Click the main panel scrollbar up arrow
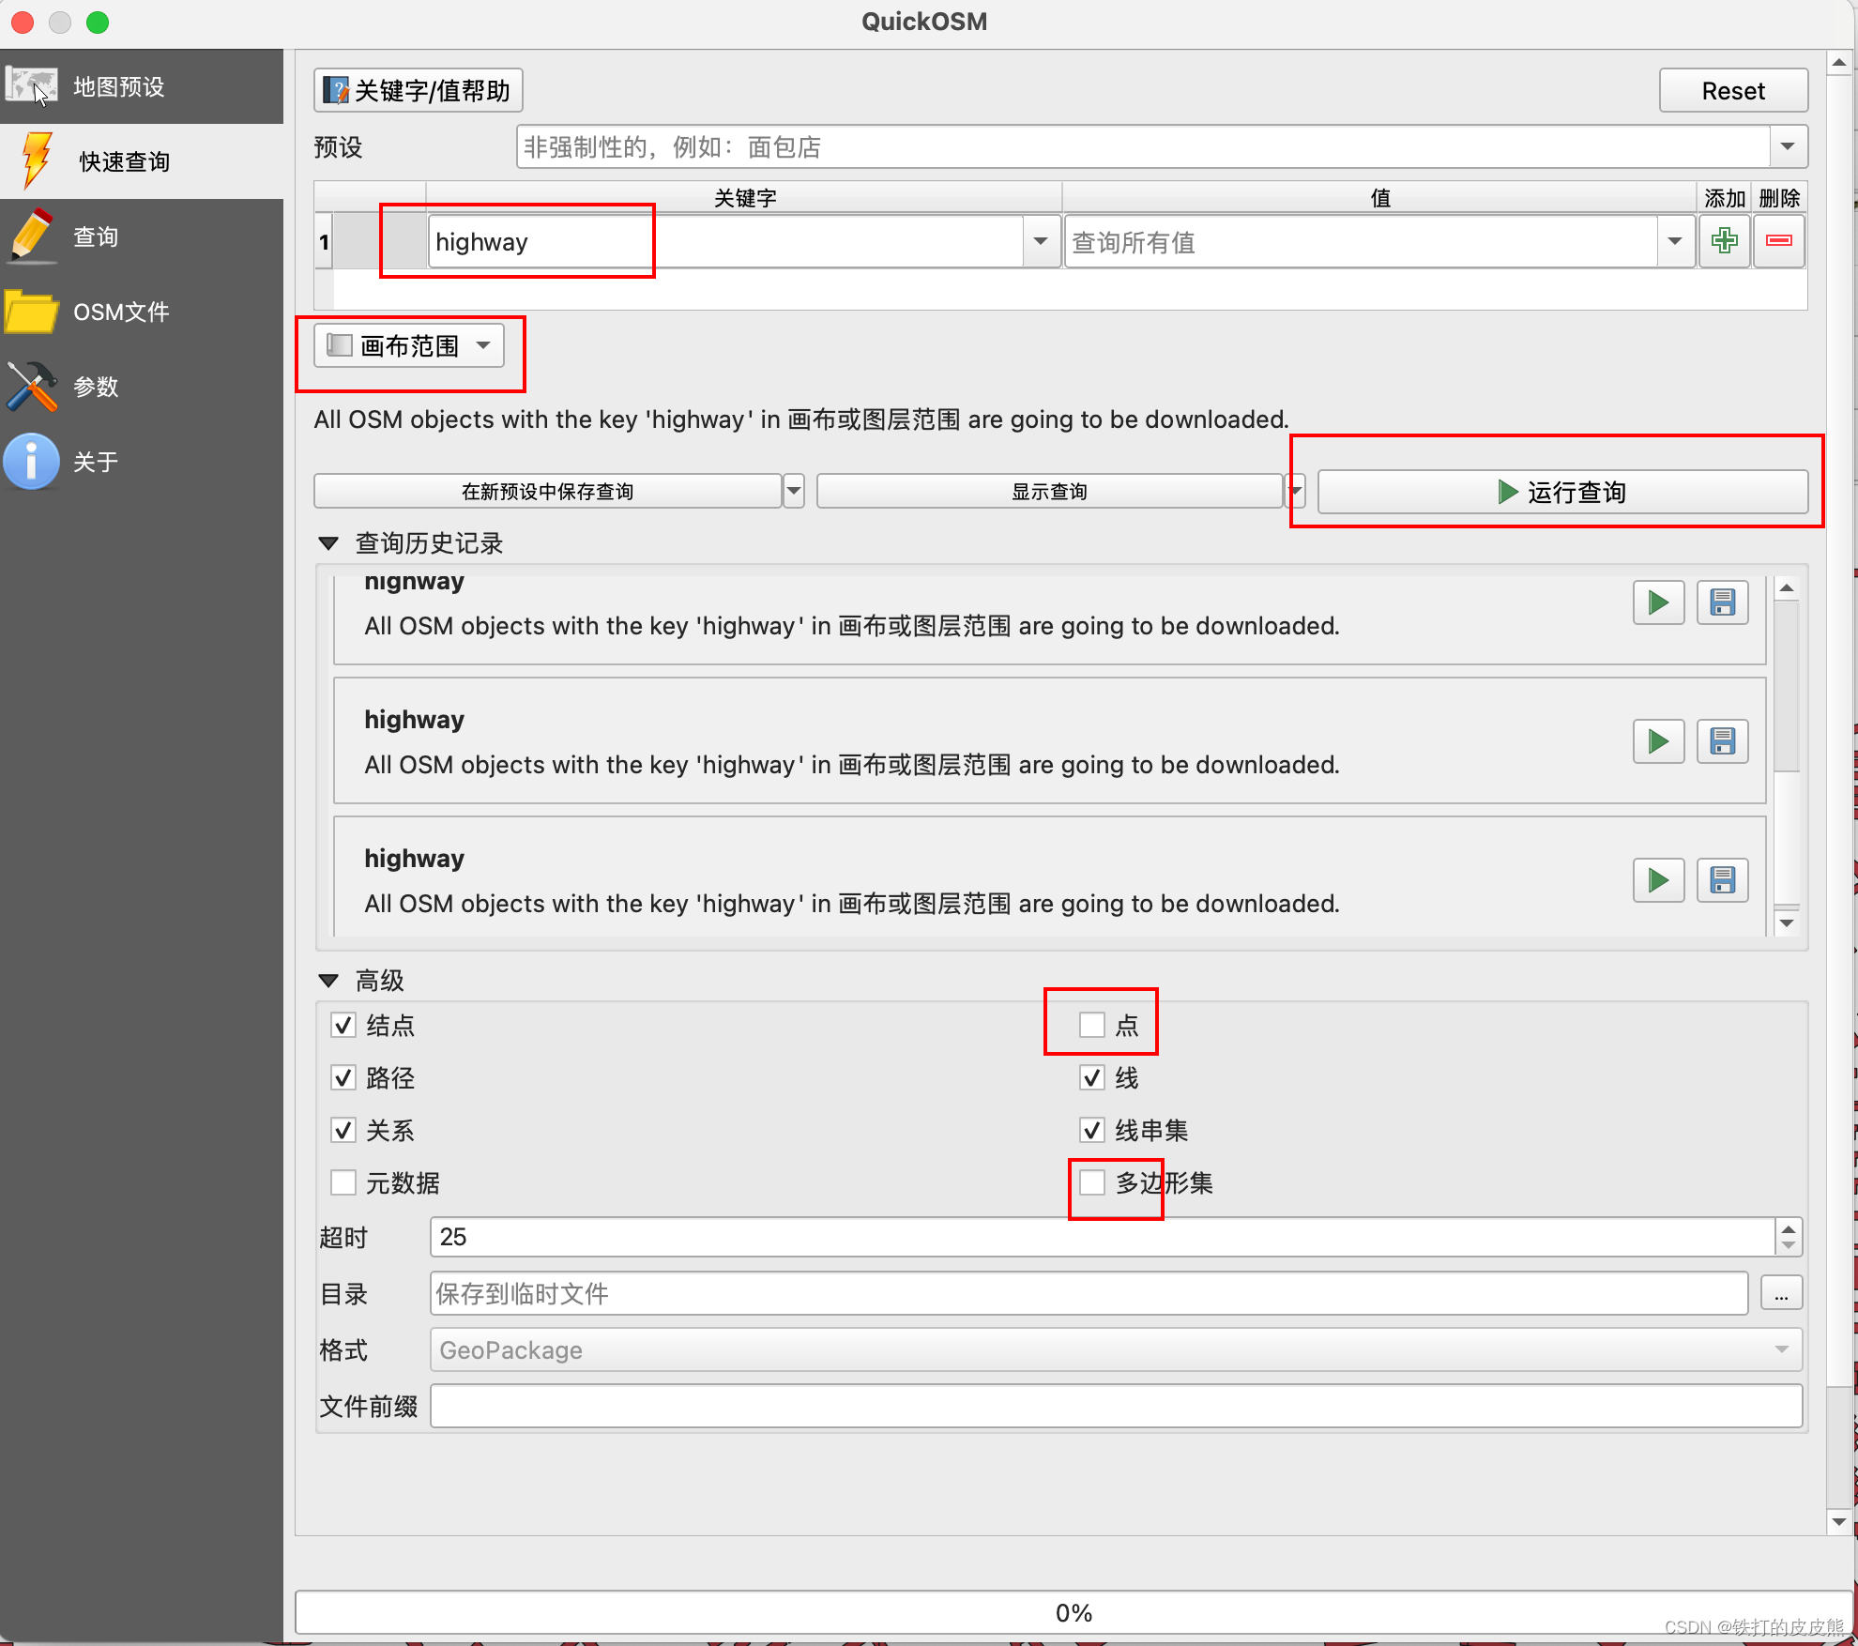This screenshot has height=1646, width=1858. point(1839,63)
